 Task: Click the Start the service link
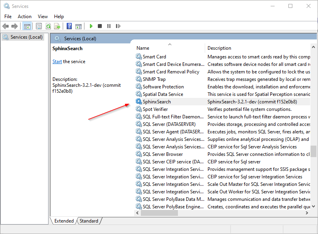(x=57, y=62)
